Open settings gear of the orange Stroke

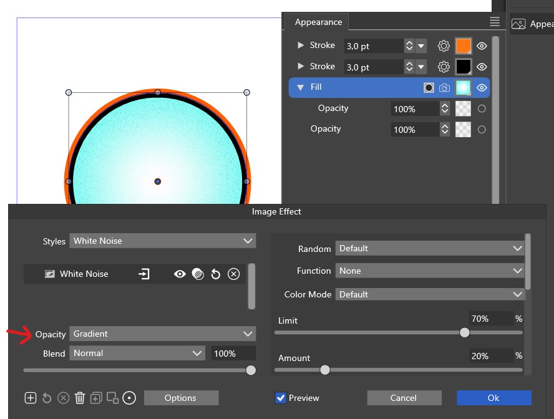coord(444,46)
